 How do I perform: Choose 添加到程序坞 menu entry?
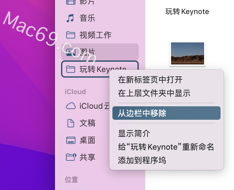(166, 160)
